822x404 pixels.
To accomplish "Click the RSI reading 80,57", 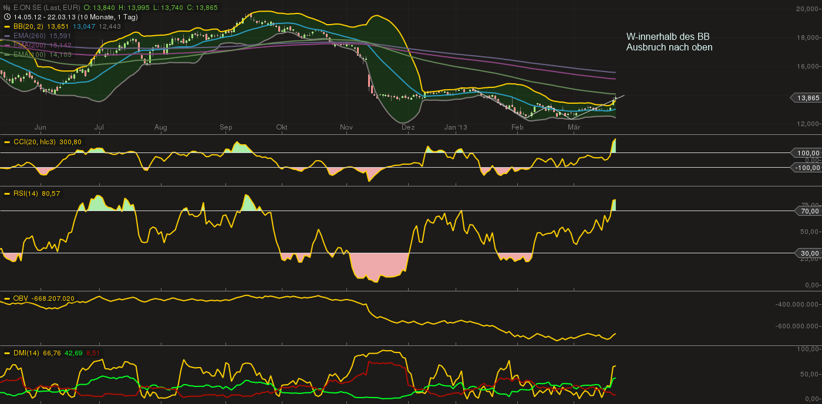I will (51, 193).
